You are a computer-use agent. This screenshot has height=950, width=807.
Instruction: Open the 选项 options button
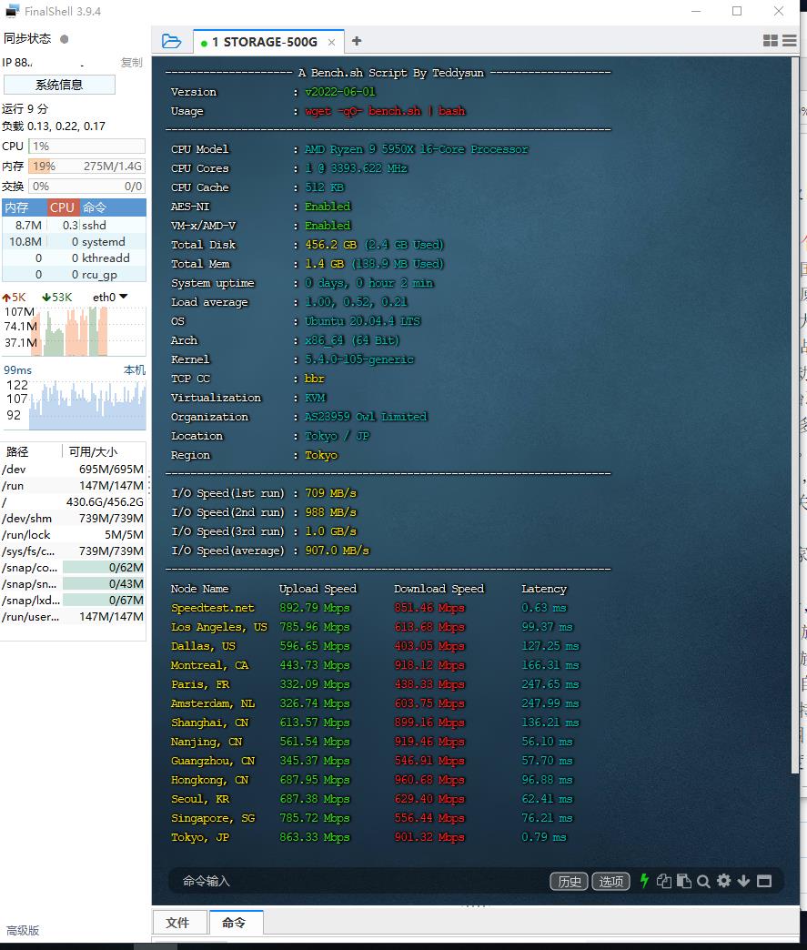coord(610,881)
